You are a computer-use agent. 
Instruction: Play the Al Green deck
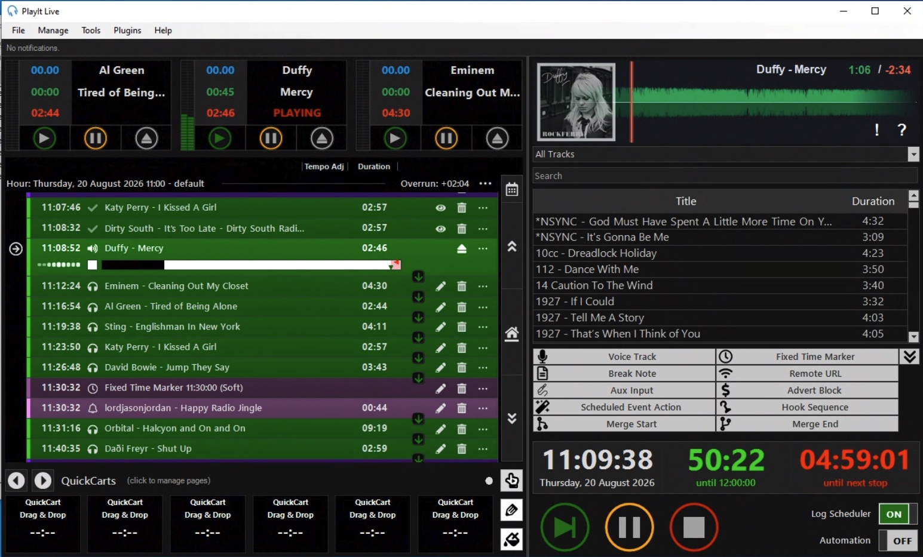coord(44,139)
